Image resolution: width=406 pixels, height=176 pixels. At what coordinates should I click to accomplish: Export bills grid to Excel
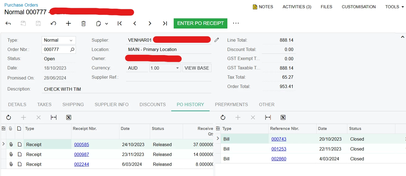pos(283,118)
